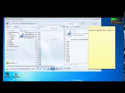This screenshot has width=125, height=93.
Task: Skip to the previous track
Action: [49, 69]
